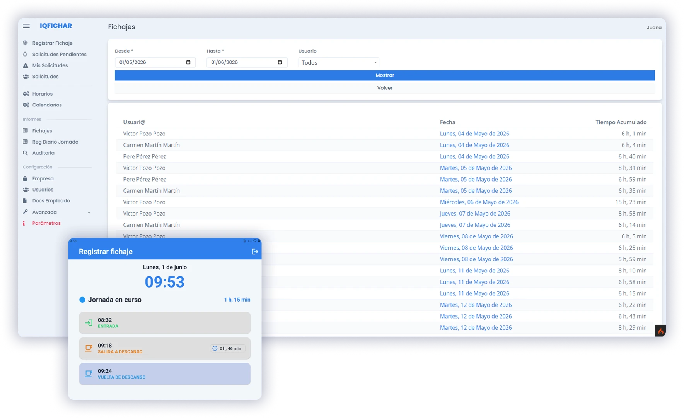684x418 pixels.
Task: Click the Registrar Fichaje sidebar icon
Action: point(26,43)
